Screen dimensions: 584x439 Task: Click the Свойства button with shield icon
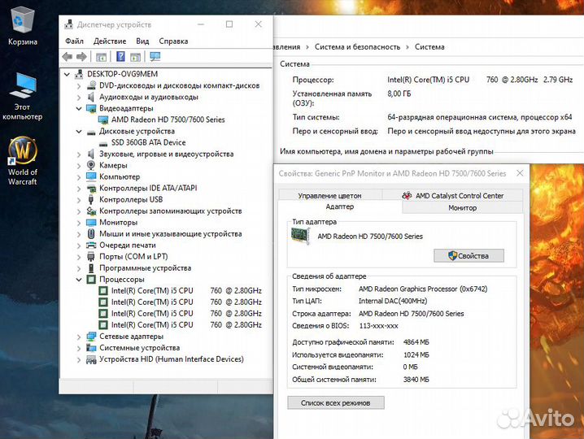coord(469,256)
